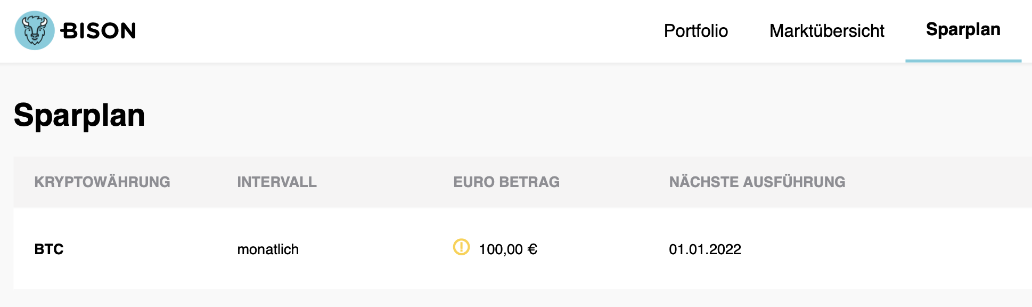Click the Euro Betrag column header
The width and height of the screenshot is (1032, 307).
[x=506, y=182]
